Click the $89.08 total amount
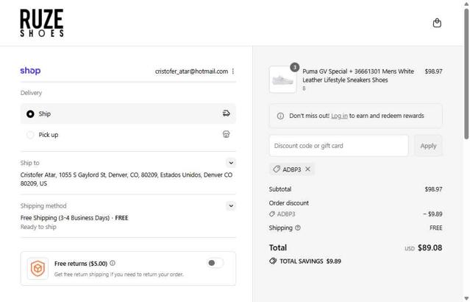Image resolution: width=470 pixels, height=302 pixels. tap(430, 248)
